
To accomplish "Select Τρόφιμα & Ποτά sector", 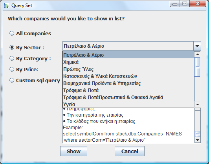I will (x=128, y=90).
